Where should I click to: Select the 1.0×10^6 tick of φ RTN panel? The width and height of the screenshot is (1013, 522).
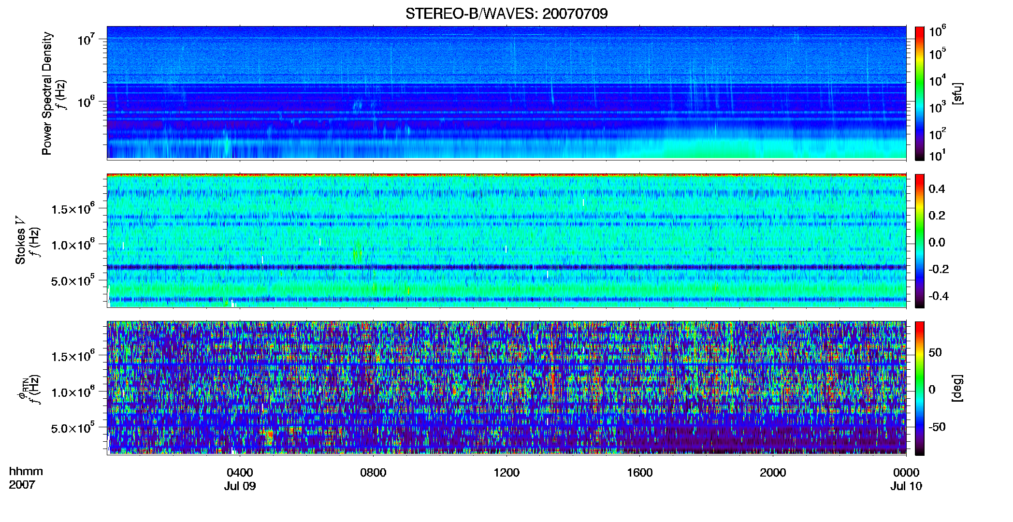pos(73,392)
